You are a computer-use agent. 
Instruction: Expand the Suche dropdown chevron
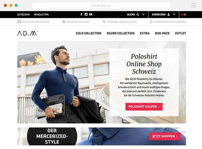pos(143,14)
